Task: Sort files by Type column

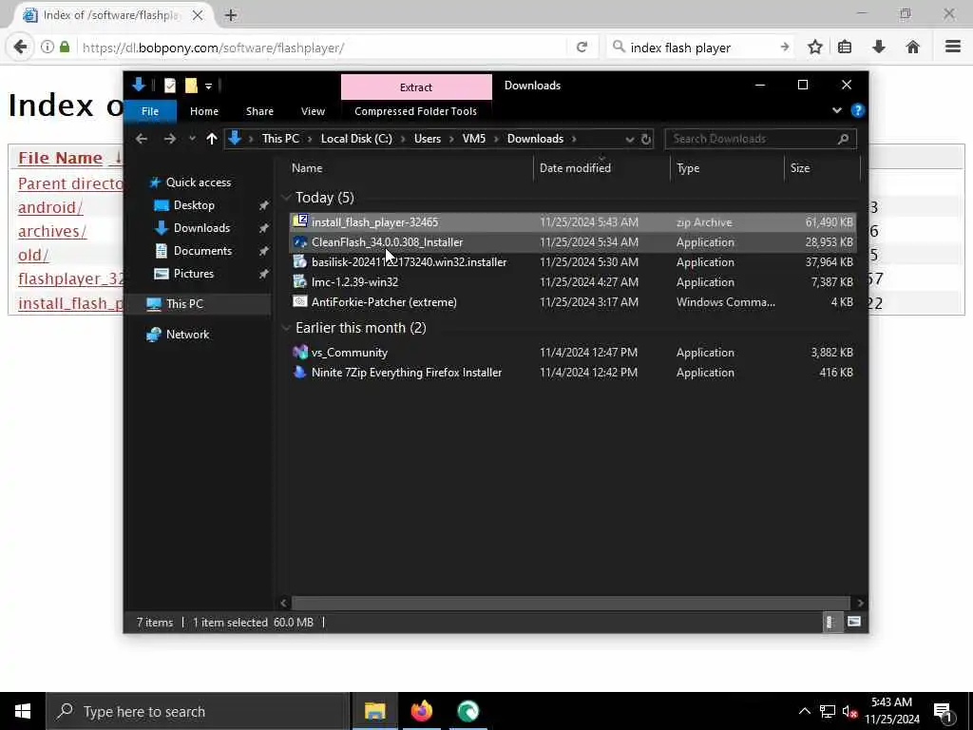Action: click(688, 168)
